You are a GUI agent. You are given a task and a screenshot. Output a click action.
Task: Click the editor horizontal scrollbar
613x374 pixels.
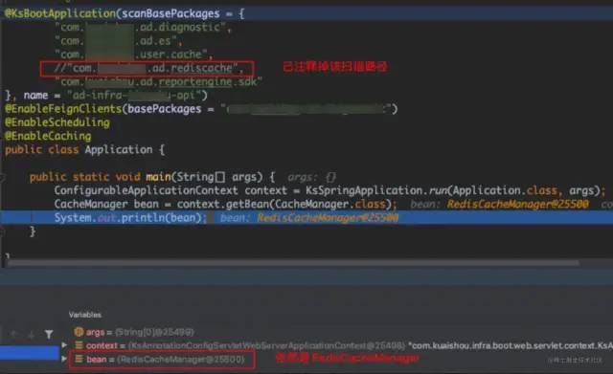tap(292, 263)
